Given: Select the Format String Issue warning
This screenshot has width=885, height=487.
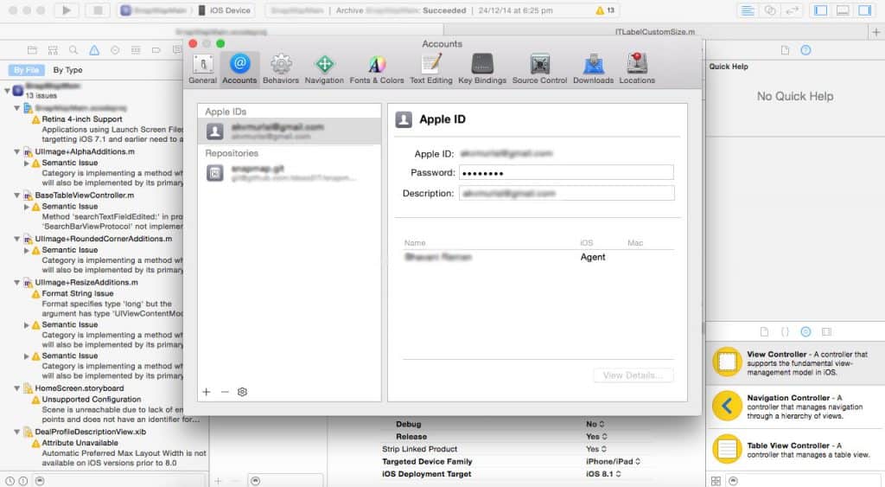Looking at the screenshot, I should coord(77,294).
